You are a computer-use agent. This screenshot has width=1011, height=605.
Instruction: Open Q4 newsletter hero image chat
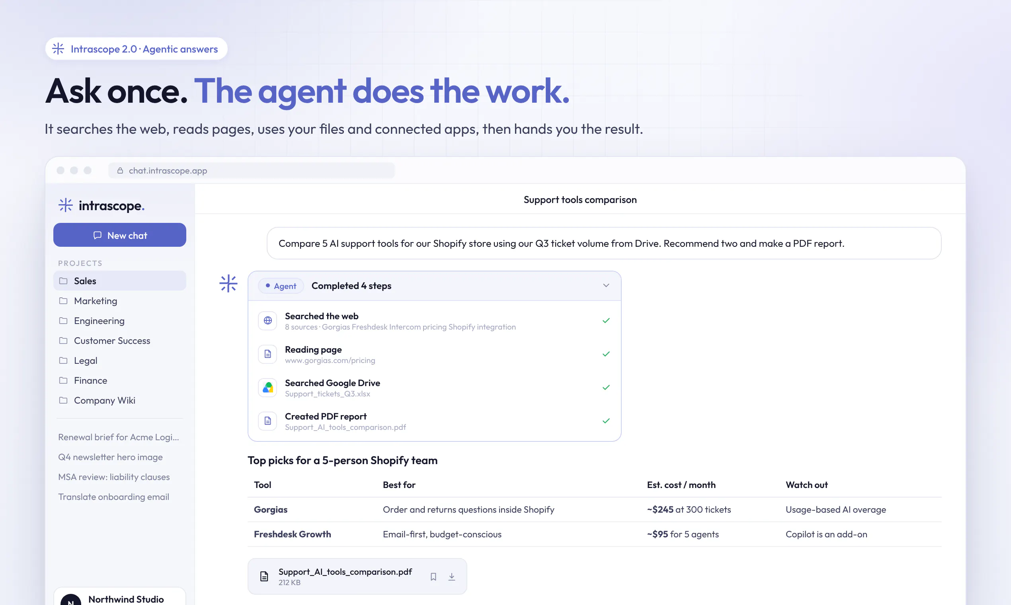click(x=110, y=457)
